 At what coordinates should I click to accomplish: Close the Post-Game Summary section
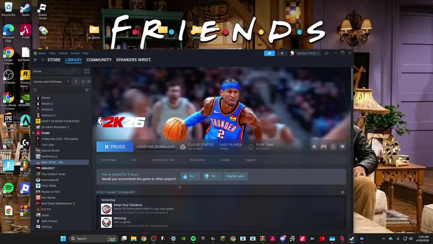coord(342,192)
